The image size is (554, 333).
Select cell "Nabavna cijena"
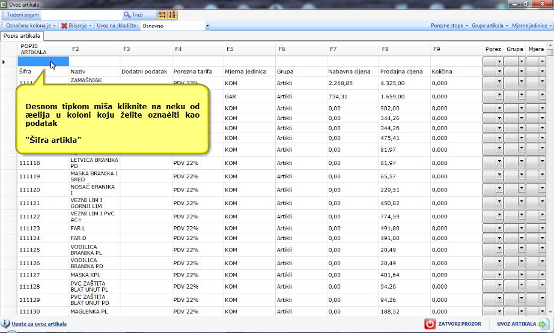pyautogui.click(x=353, y=71)
